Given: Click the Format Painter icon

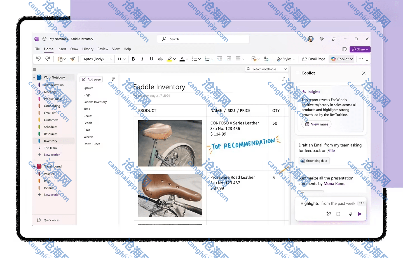Looking at the screenshot, I should point(72,59).
